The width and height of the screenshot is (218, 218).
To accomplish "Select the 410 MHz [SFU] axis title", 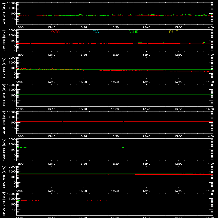I will pos(4,41).
